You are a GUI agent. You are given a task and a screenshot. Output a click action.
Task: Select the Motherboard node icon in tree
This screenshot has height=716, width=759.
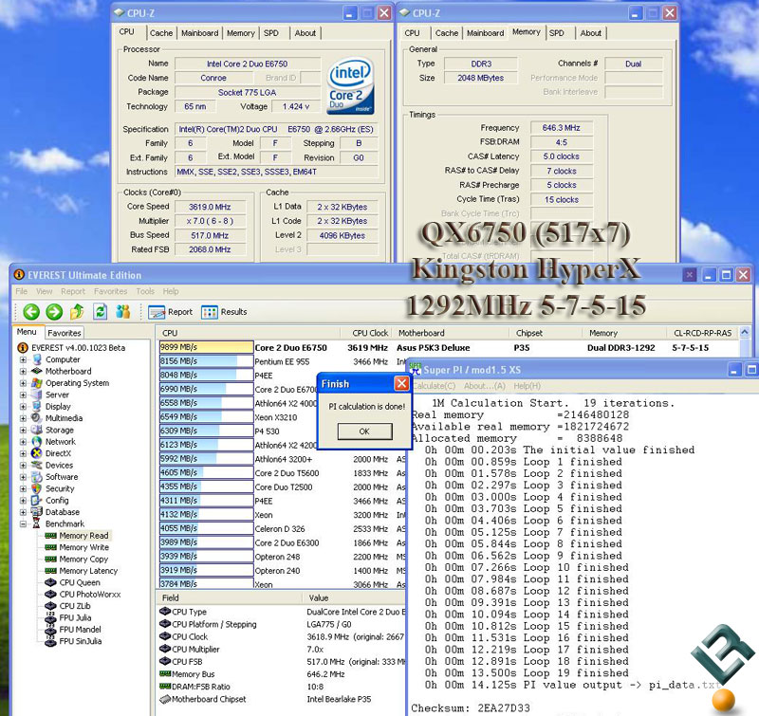pos(37,371)
